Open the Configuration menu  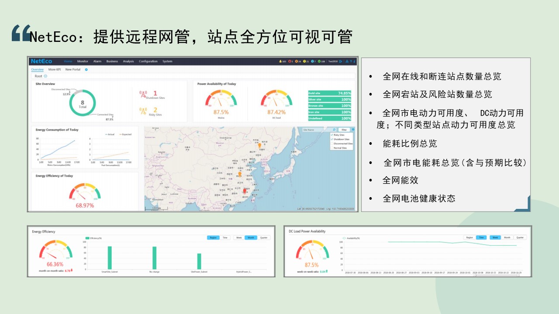click(148, 61)
